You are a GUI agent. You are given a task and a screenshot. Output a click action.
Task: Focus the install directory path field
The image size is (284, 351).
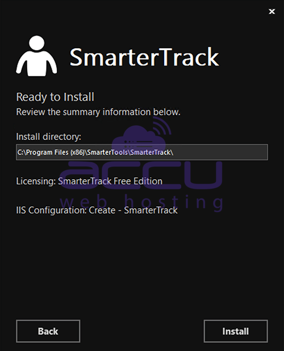point(142,152)
